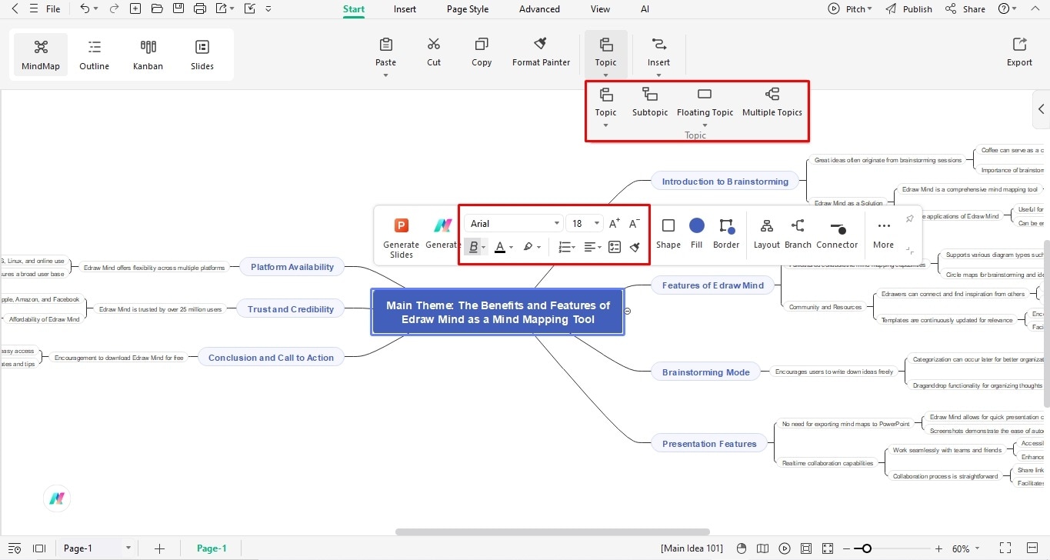This screenshot has height=560, width=1050.
Task: Expand the quick access toolbar customize arrow
Action: pyautogui.click(x=268, y=9)
